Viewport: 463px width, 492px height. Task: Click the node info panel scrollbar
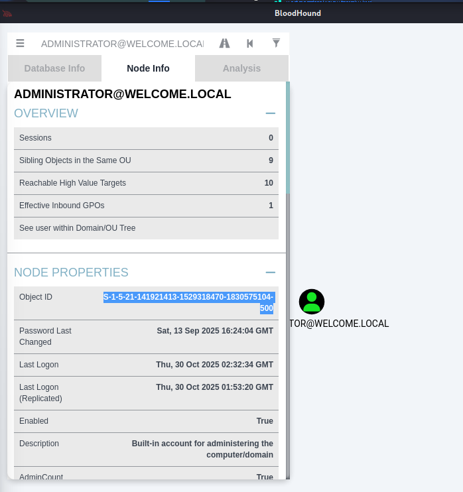coord(287,138)
